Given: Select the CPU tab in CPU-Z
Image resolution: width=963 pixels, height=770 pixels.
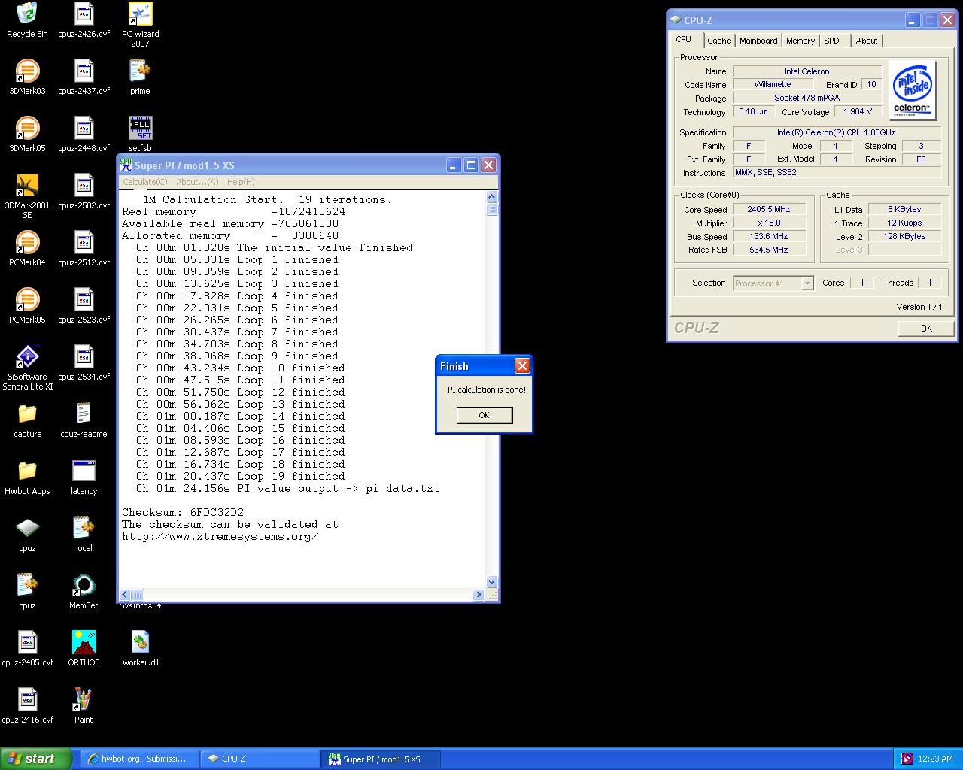Looking at the screenshot, I should click(x=684, y=40).
